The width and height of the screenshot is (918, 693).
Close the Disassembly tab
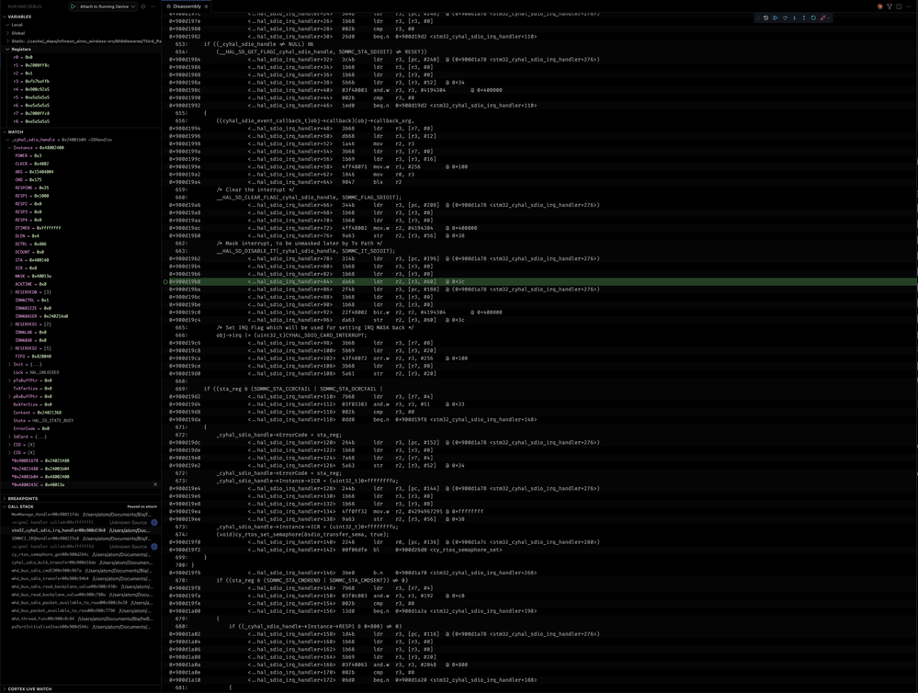pos(206,6)
